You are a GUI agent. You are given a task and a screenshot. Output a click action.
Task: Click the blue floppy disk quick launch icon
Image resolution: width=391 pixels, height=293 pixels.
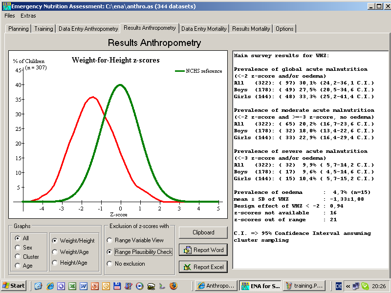click(117, 286)
